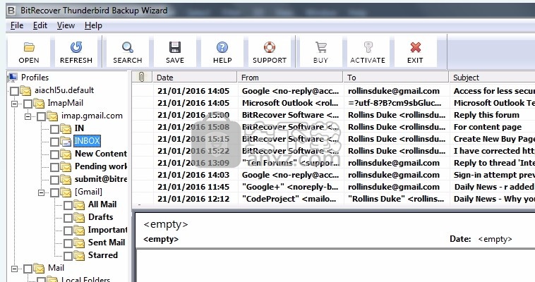Select the 'Sign-in attempt' Google email
The height and width of the screenshot is (282, 535).
333,175
